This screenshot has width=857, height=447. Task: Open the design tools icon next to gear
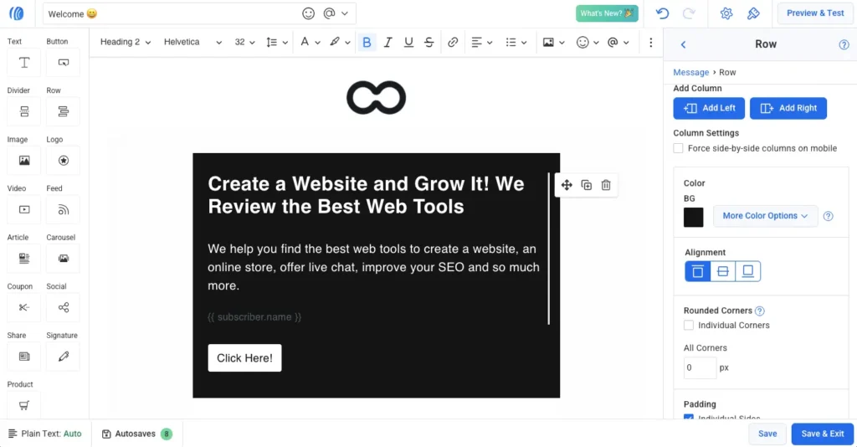753,13
